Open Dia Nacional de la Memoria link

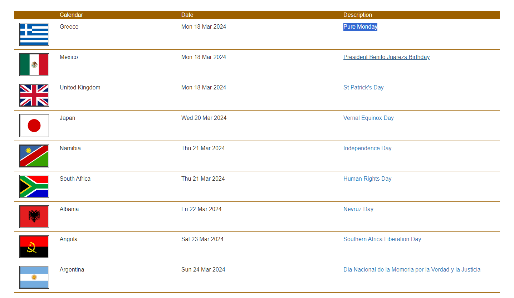[x=412, y=270]
